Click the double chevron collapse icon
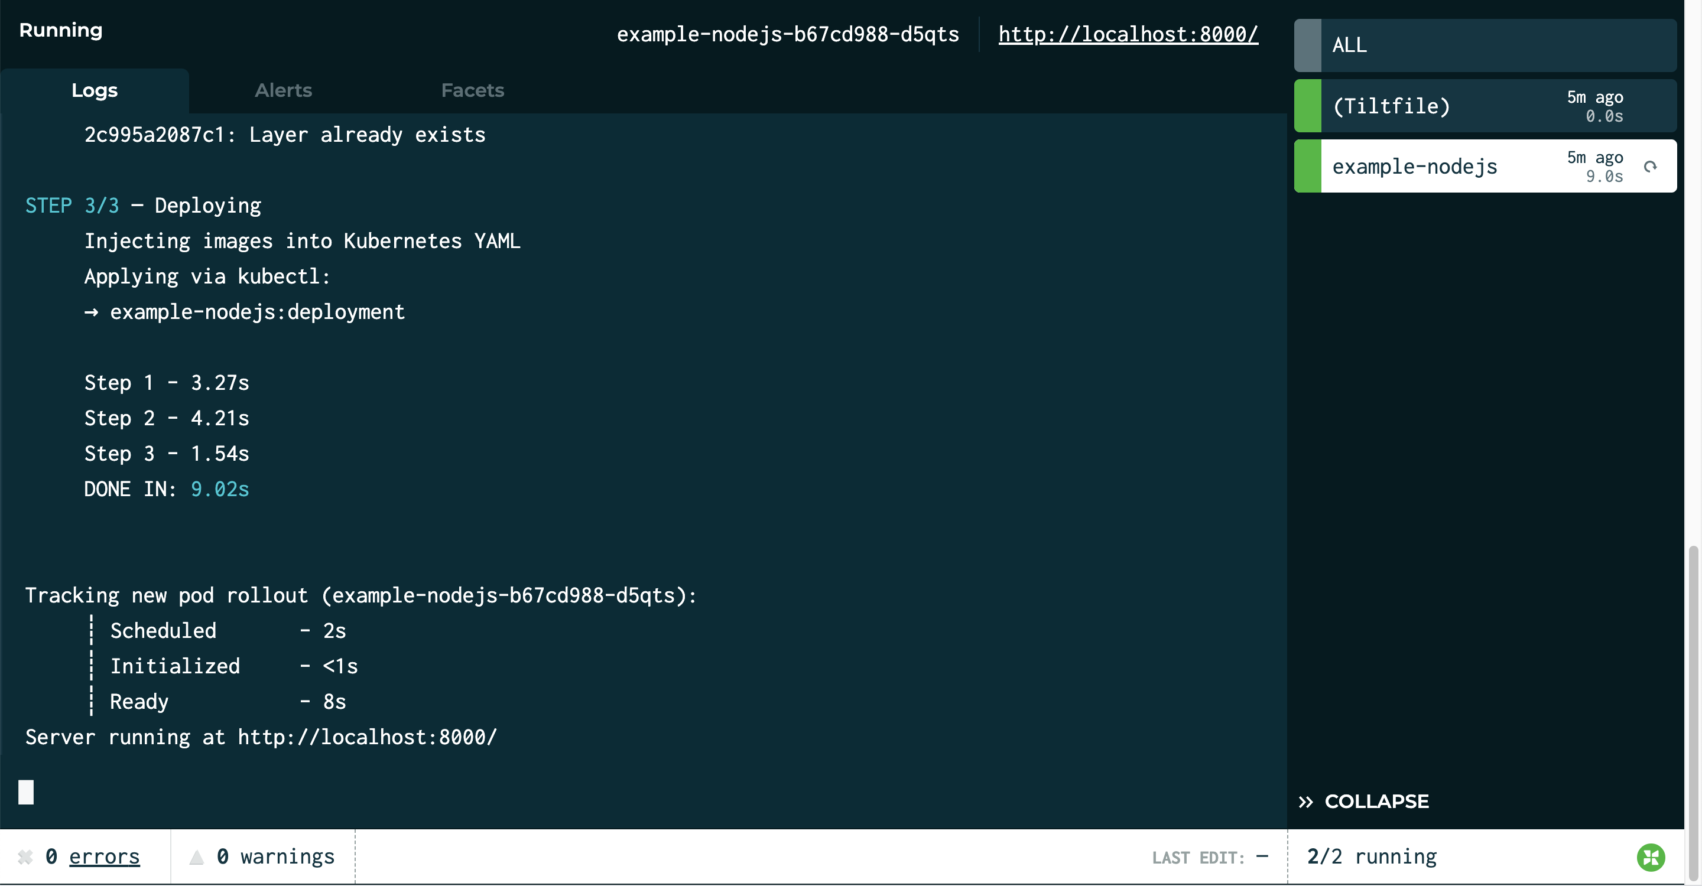1702x886 pixels. [1305, 802]
